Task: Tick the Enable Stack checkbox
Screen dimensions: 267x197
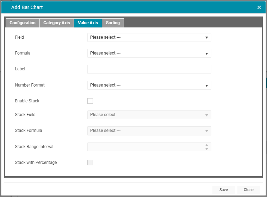Action: [x=90, y=101]
